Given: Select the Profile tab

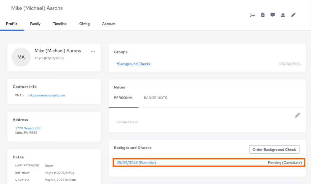Looking at the screenshot, I should 12,24.
